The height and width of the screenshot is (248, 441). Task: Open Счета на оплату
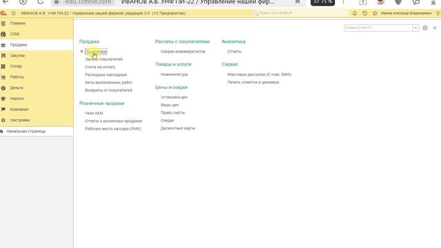pyautogui.click(x=100, y=67)
